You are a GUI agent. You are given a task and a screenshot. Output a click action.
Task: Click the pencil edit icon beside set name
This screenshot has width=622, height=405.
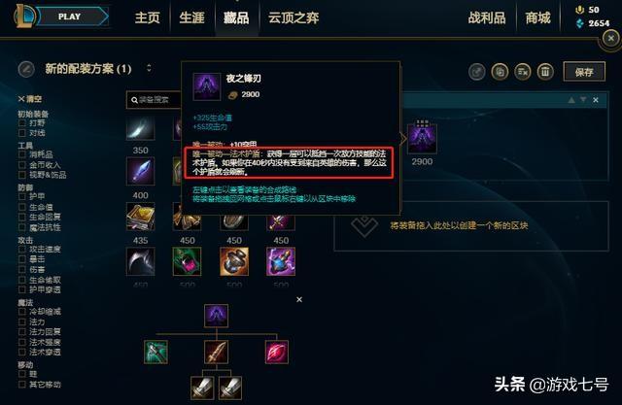pos(26,69)
